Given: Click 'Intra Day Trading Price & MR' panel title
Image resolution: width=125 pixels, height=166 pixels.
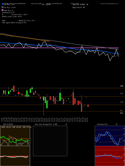Looking at the screenshot, I should tap(46, 124).
